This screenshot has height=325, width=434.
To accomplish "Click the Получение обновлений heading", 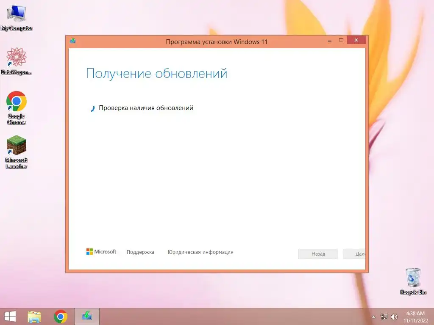I will [x=157, y=74].
